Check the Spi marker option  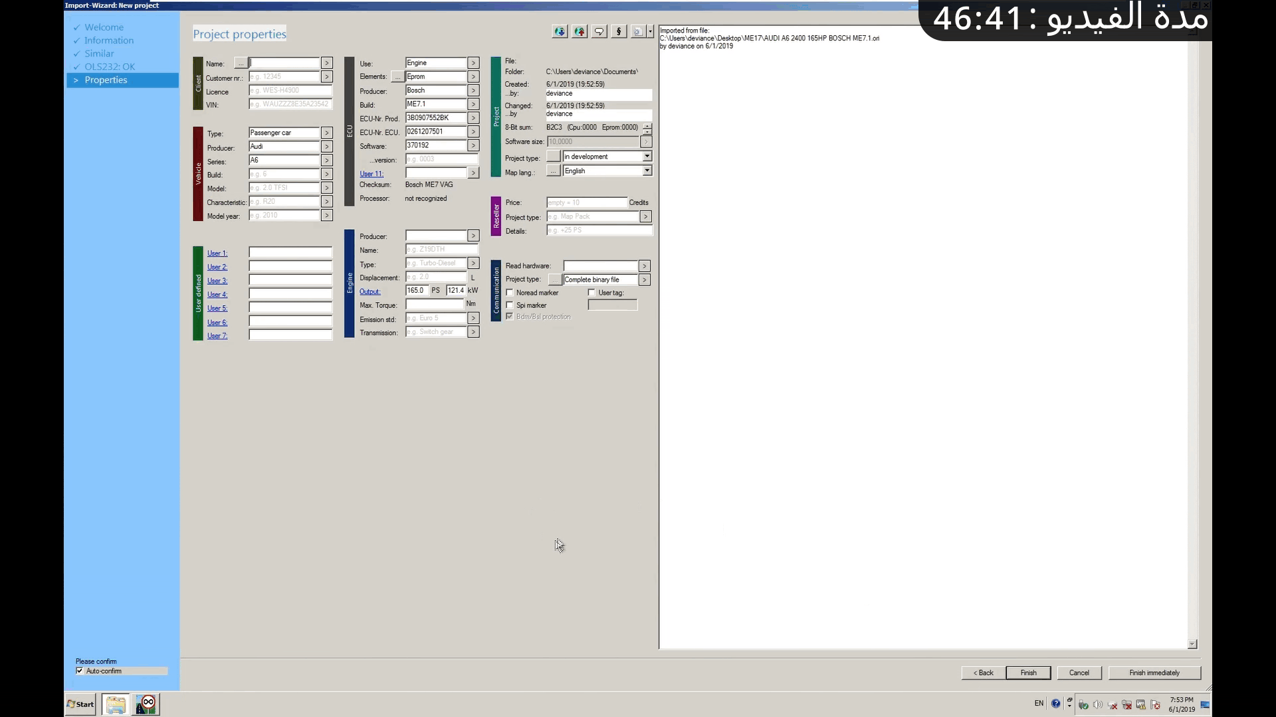click(x=510, y=305)
